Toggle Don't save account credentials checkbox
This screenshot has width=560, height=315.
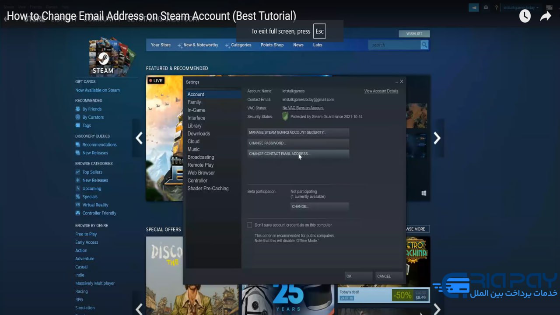tap(250, 225)
